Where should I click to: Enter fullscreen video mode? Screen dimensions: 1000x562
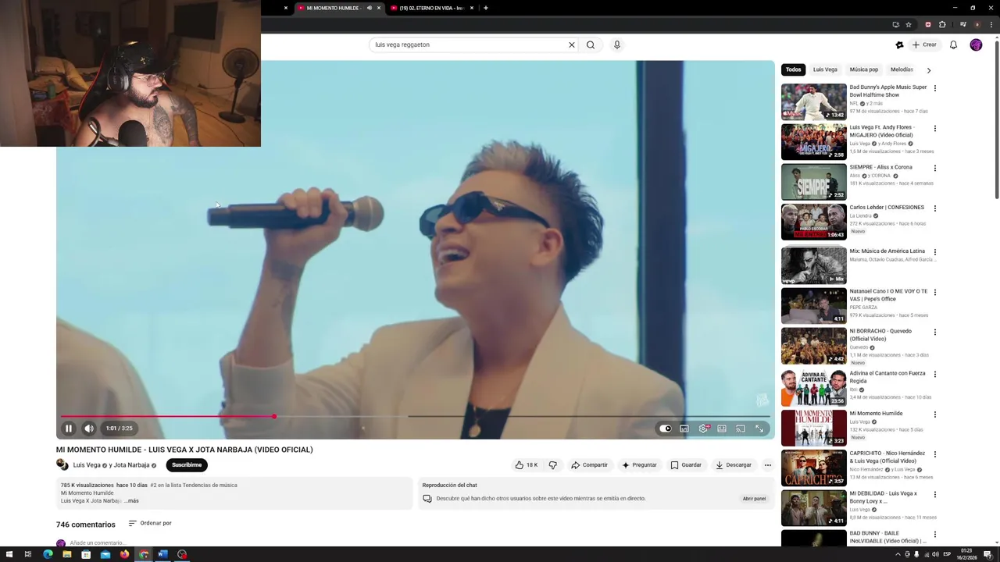tap(759, 429)
